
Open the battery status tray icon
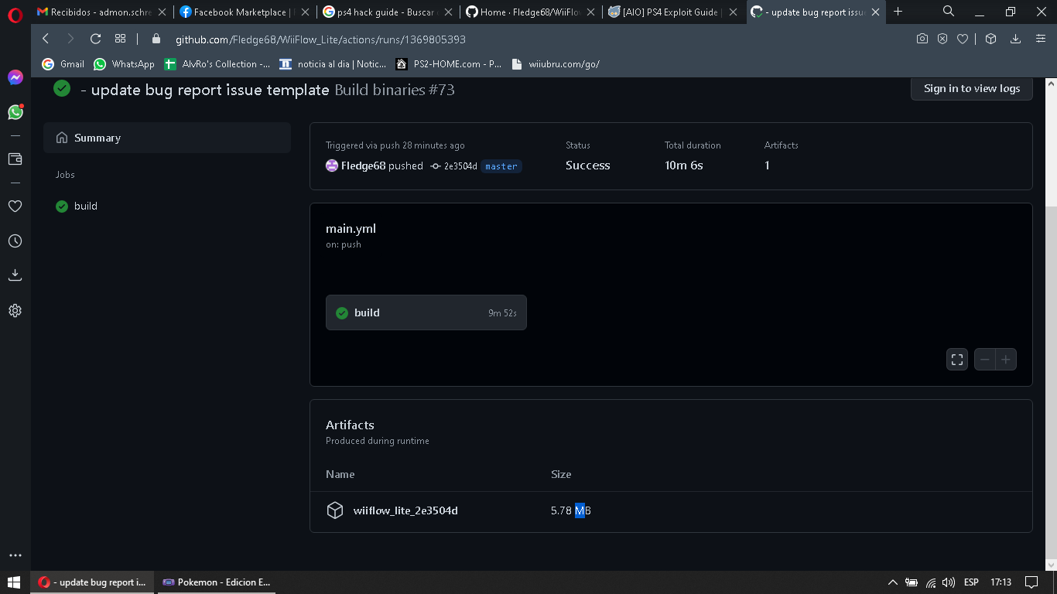click(x=912, y=582)
